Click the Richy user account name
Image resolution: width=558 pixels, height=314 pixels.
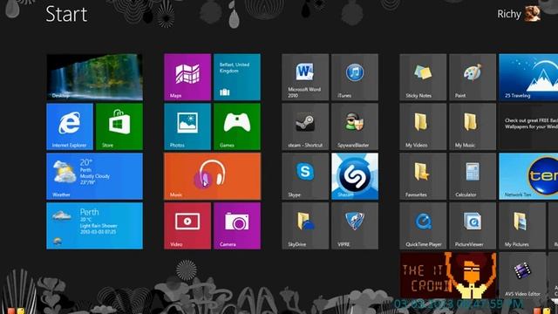pos(509,14)
